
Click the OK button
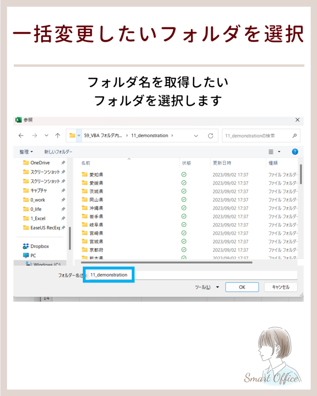coord(242,287)
